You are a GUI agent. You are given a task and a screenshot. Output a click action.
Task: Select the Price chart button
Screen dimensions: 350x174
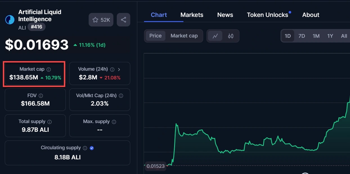pyautogui.click(x=155, y=36)
